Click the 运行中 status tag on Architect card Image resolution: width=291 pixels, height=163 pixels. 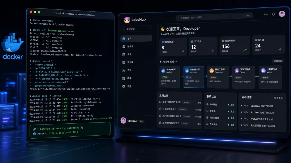click(189, 77)
